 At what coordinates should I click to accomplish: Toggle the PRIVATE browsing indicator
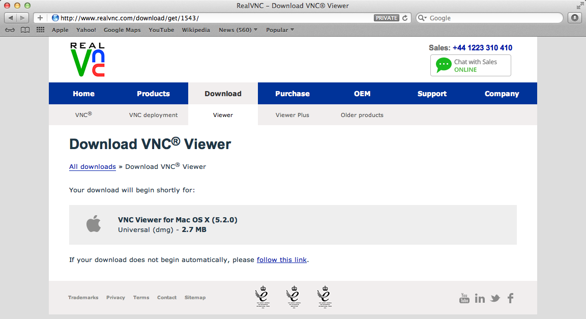tap(387, 18)
